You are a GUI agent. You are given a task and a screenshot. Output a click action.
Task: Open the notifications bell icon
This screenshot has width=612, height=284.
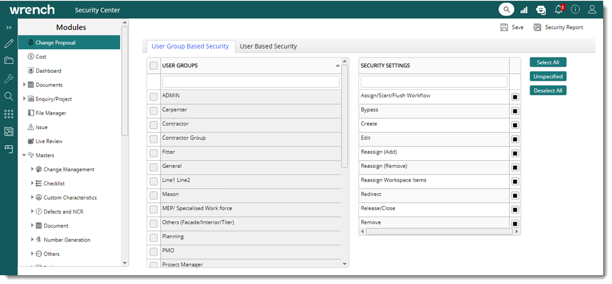558,9
